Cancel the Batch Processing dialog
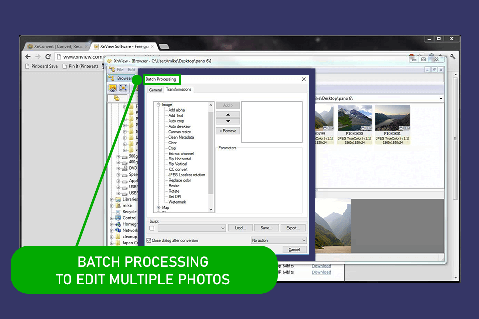The height and width of the screenshot is (319, 479). point(294,250)
